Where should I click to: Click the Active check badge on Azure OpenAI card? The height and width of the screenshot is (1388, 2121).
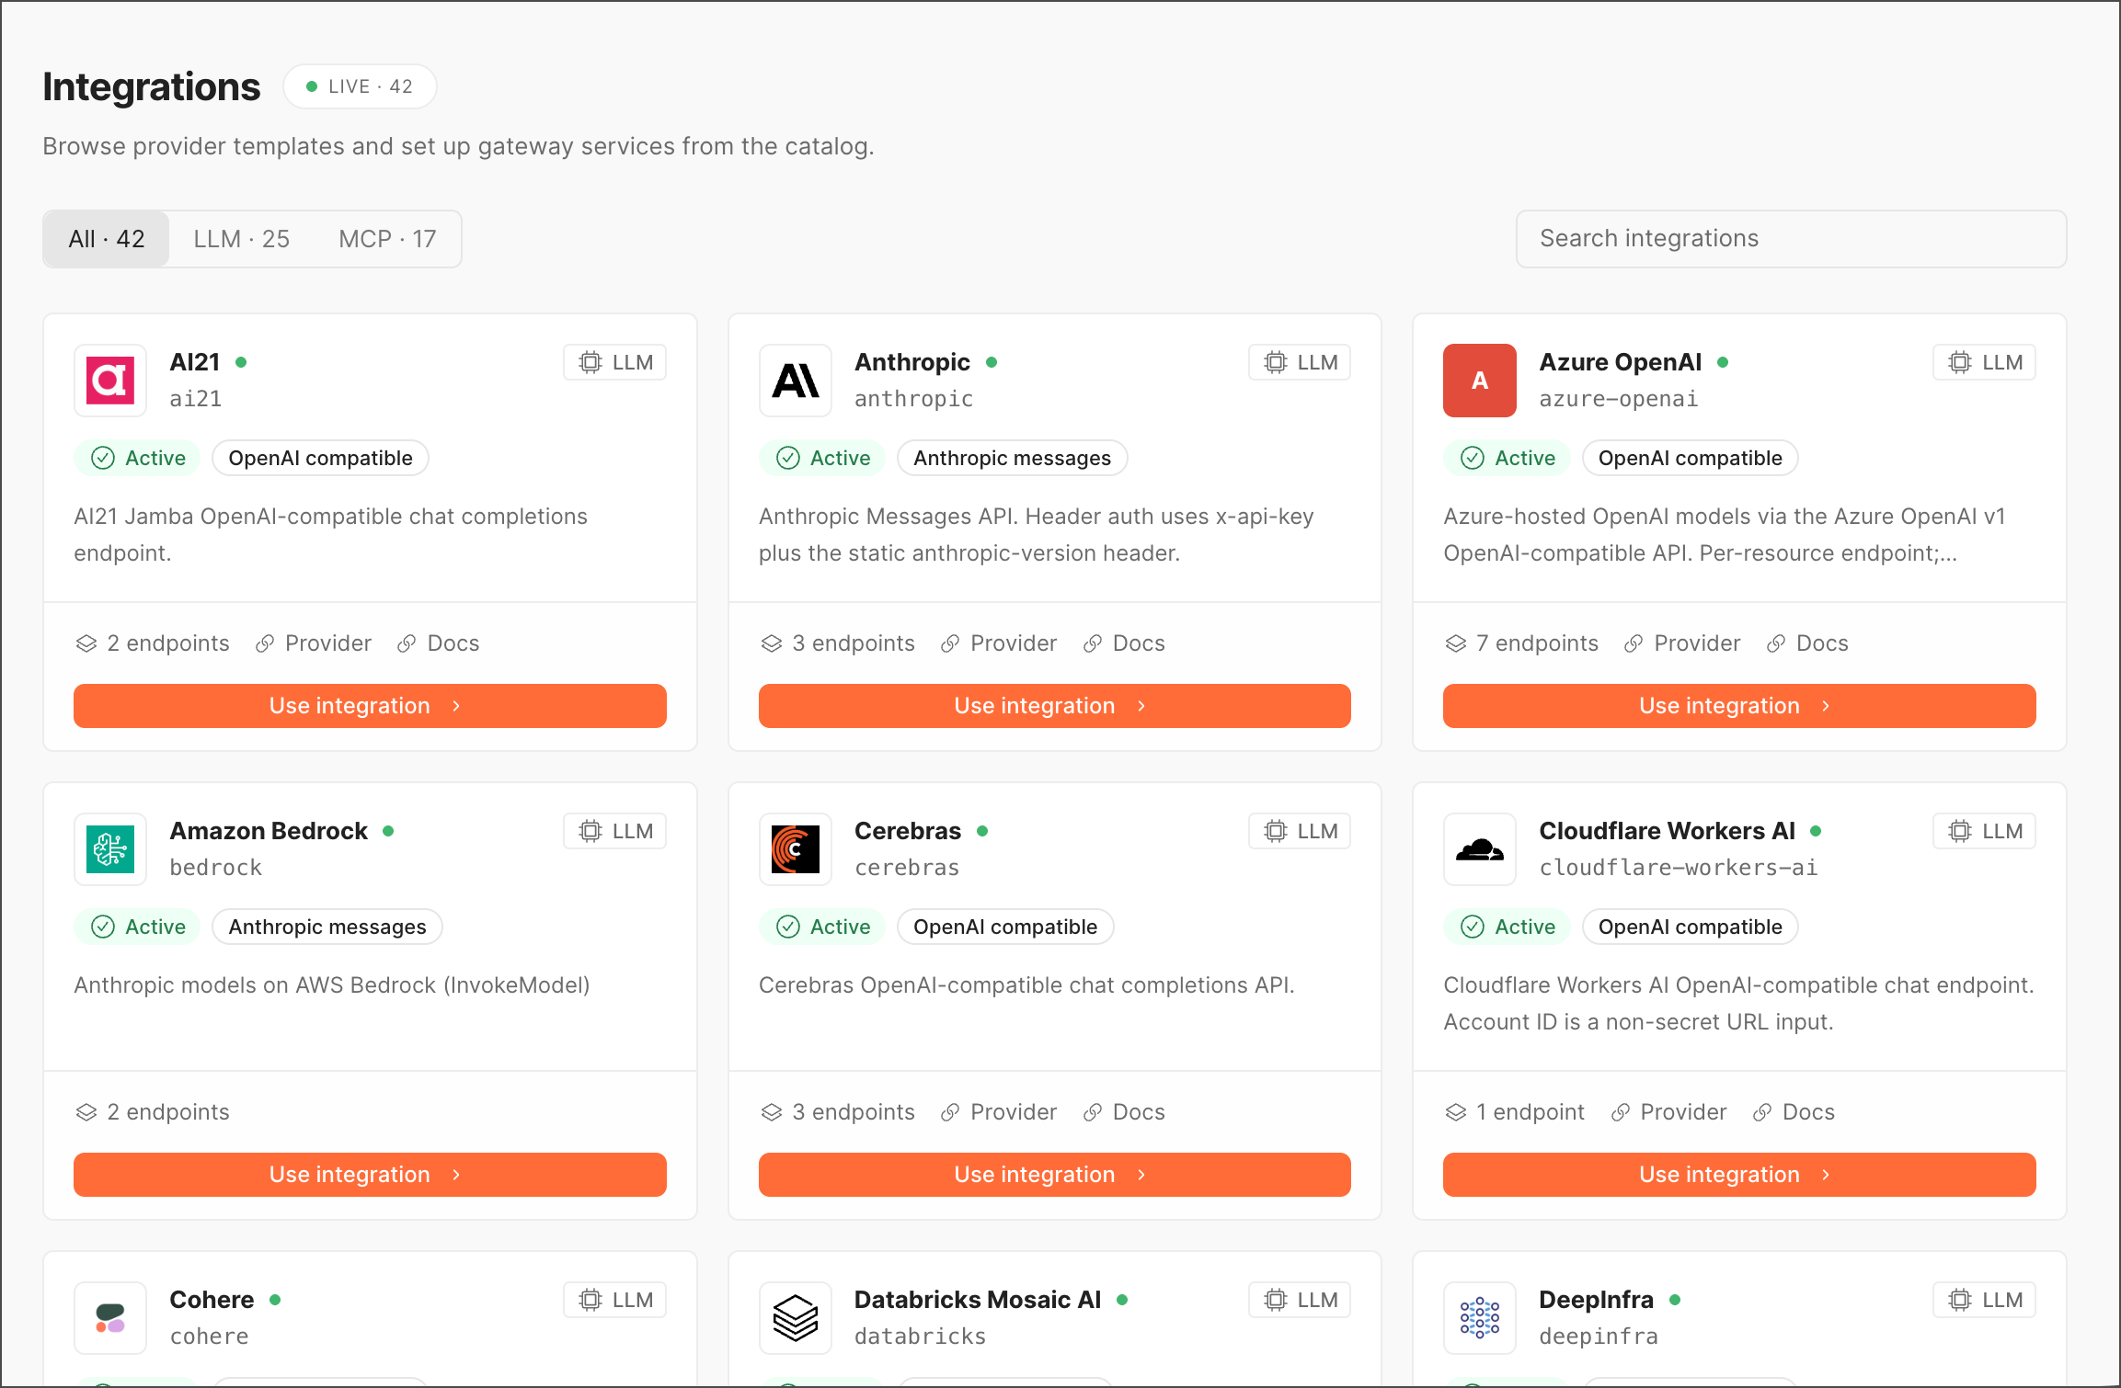1508,458
